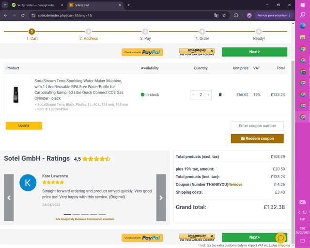The height and width of the screenshot is (248, 310).
Task: Focus the Enter coupon number field
Action: (x=257, y=125)
